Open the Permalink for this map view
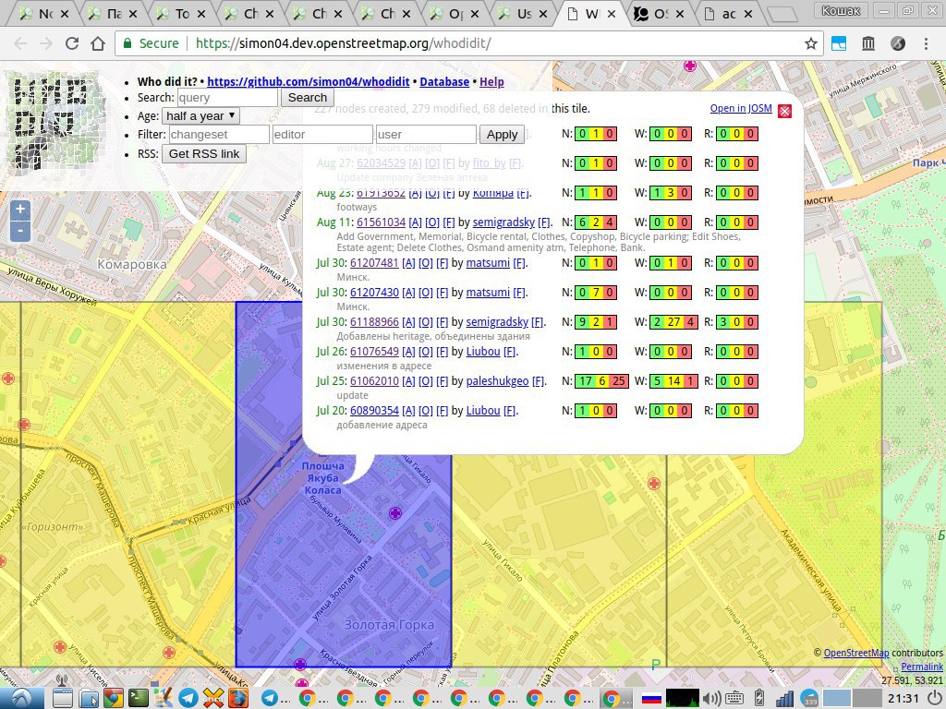Viewport: 946px width, 709px height. click(922, 667)
